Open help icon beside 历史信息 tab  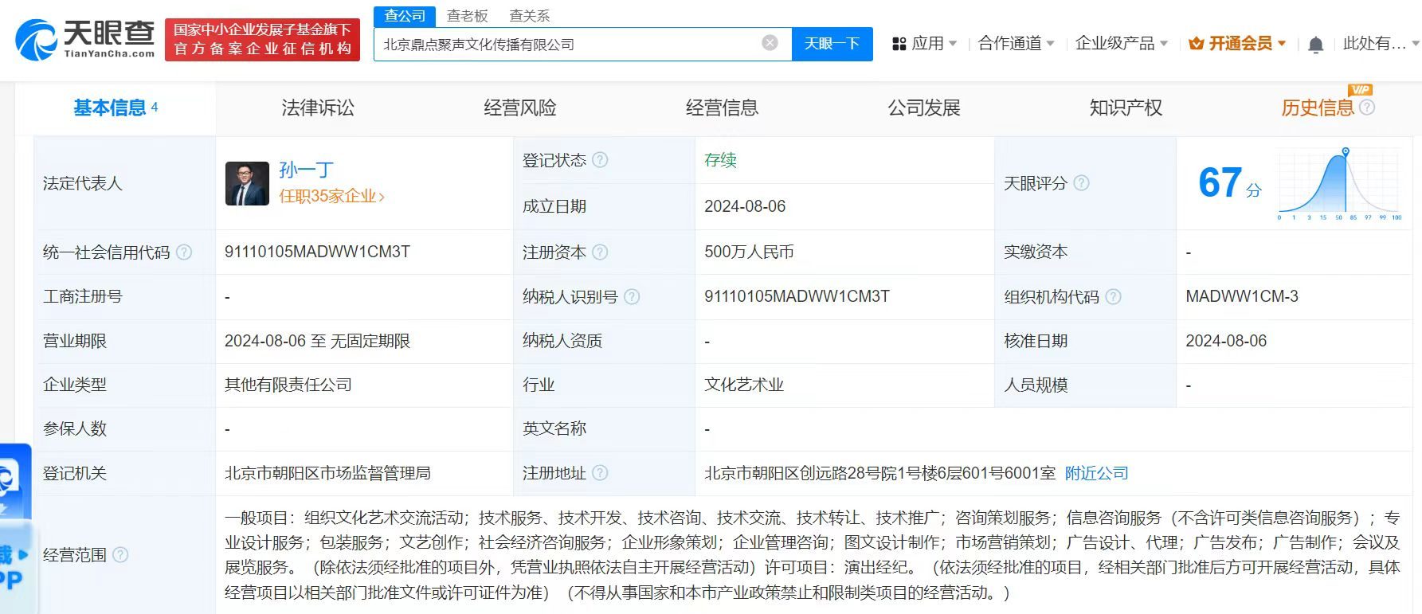pyautogui.click(x=1367, y=107)
